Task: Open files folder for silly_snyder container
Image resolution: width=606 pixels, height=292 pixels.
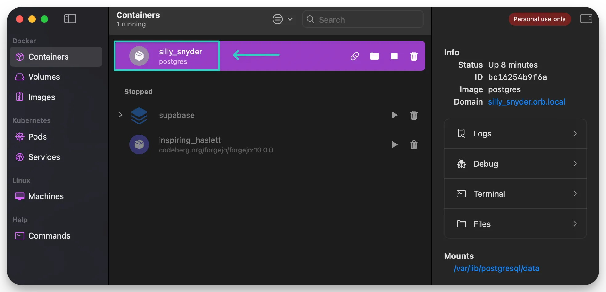Action: click(x=374, y=56)
